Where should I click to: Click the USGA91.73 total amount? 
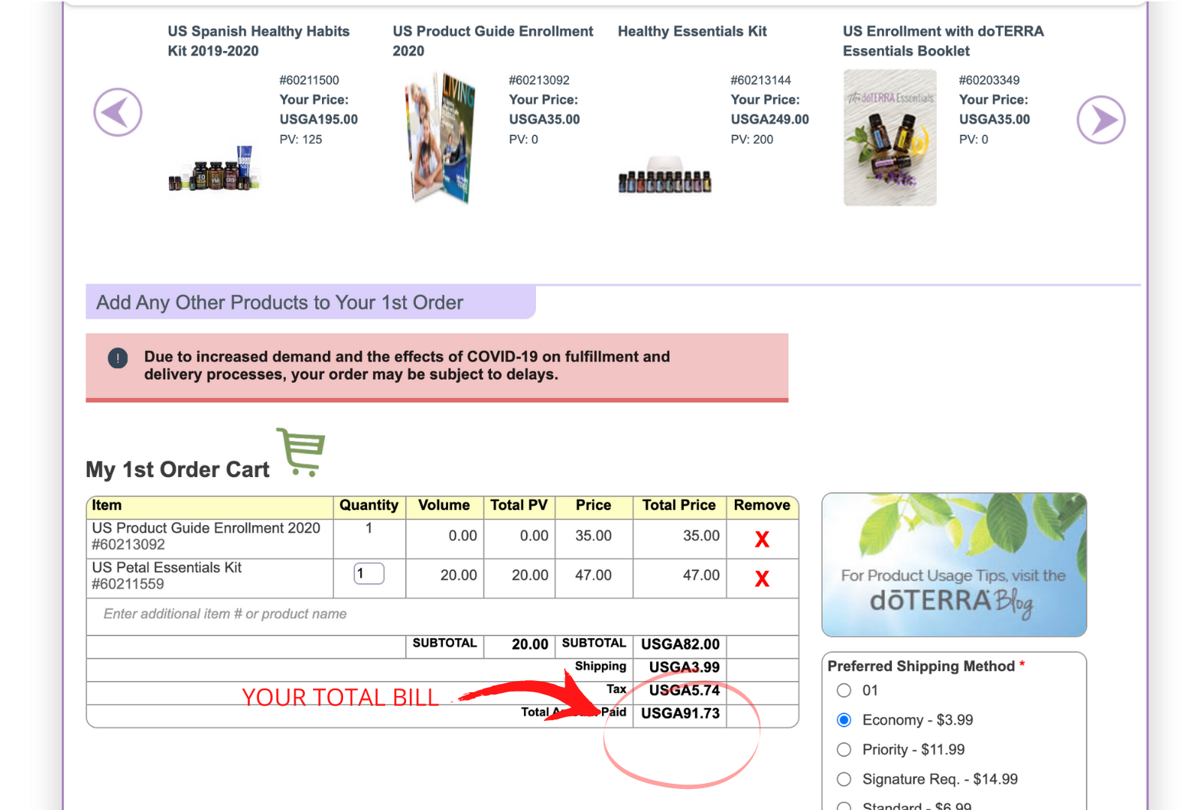[680, 713]
